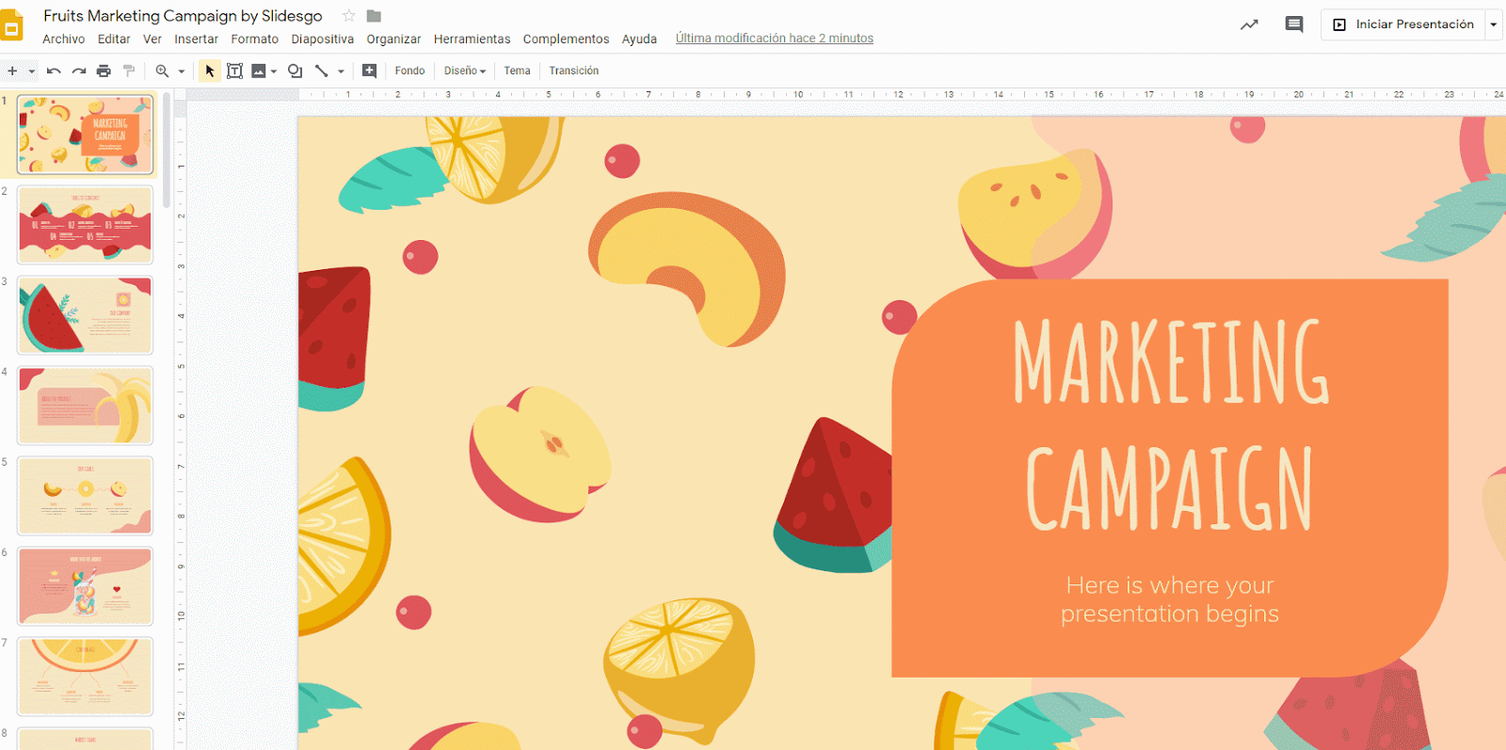Select slide 5 thumbnail
1506x750 pixels.
[x=85, y=496]
